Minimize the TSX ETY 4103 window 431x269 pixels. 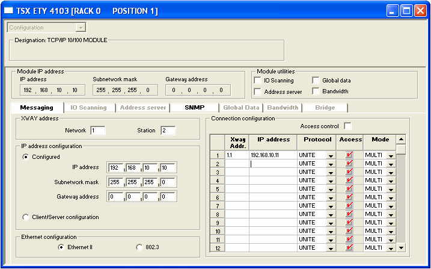(x=393, y=11)
